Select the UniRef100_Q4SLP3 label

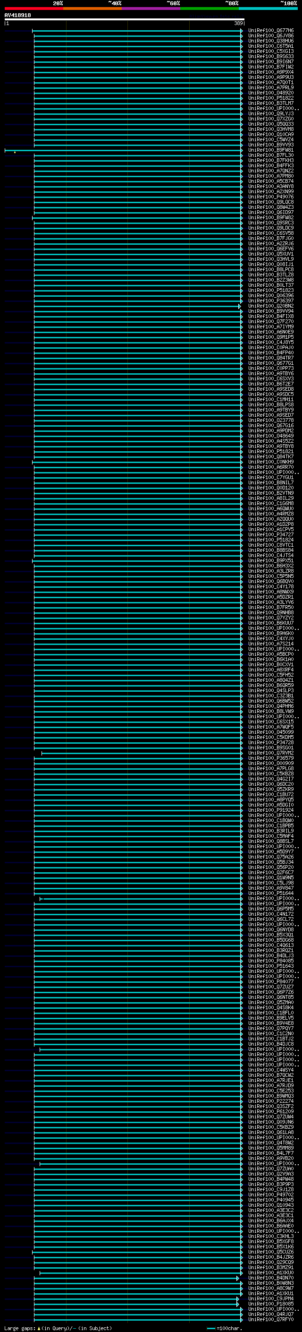click(x=271, y=690)
